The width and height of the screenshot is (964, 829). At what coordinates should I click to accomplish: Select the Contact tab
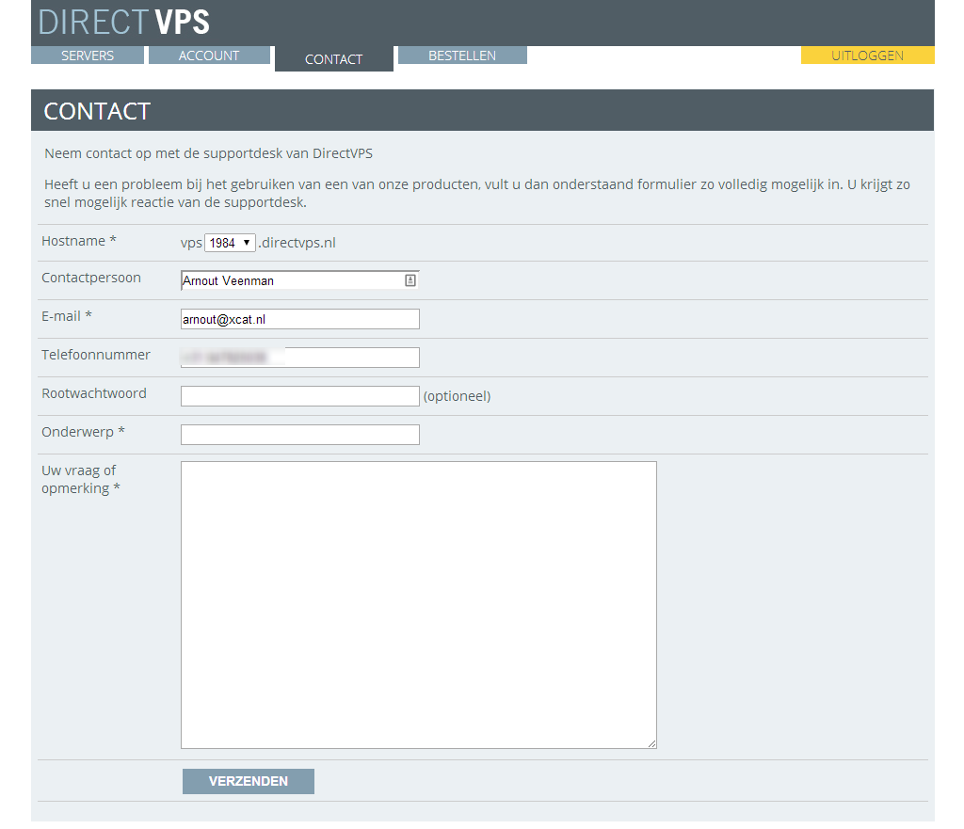point(333,59)
